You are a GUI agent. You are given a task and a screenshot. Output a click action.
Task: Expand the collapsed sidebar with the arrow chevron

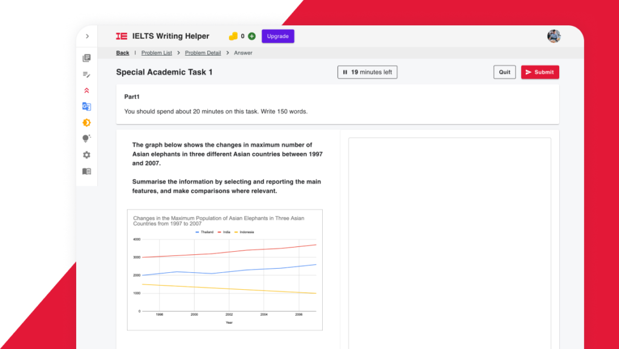tap(87, 36)
